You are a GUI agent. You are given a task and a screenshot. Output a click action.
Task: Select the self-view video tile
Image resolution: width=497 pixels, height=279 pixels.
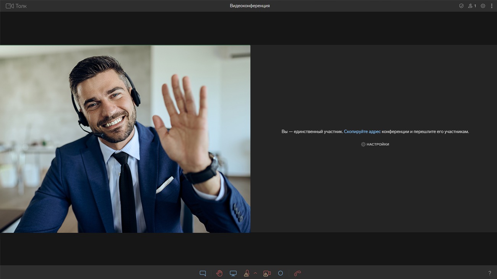(x=125, y=139)
